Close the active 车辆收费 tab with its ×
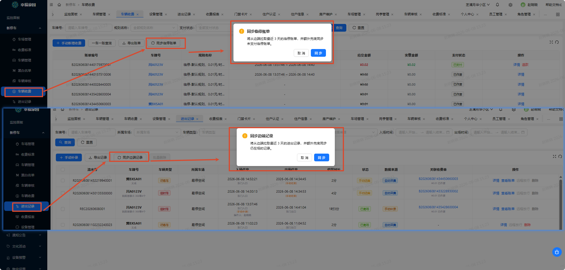 pyautogui.click(x=137, y=14)
